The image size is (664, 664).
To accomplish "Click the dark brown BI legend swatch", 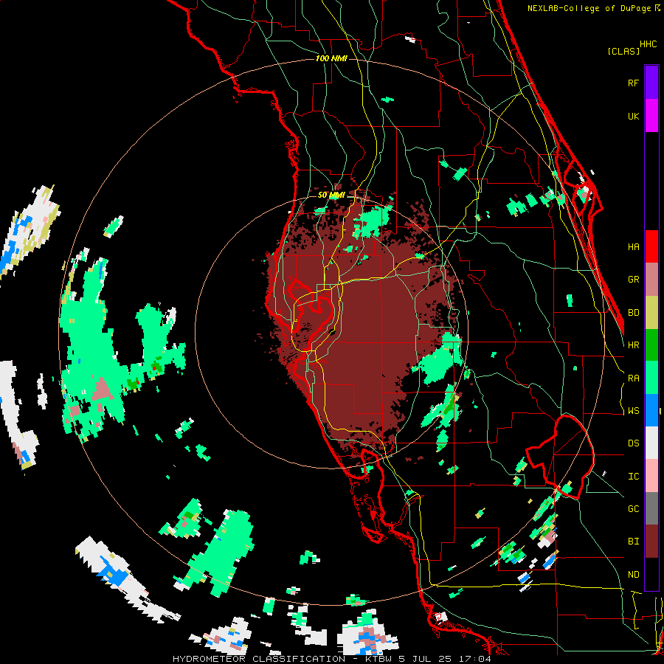I will click(651, 542).
